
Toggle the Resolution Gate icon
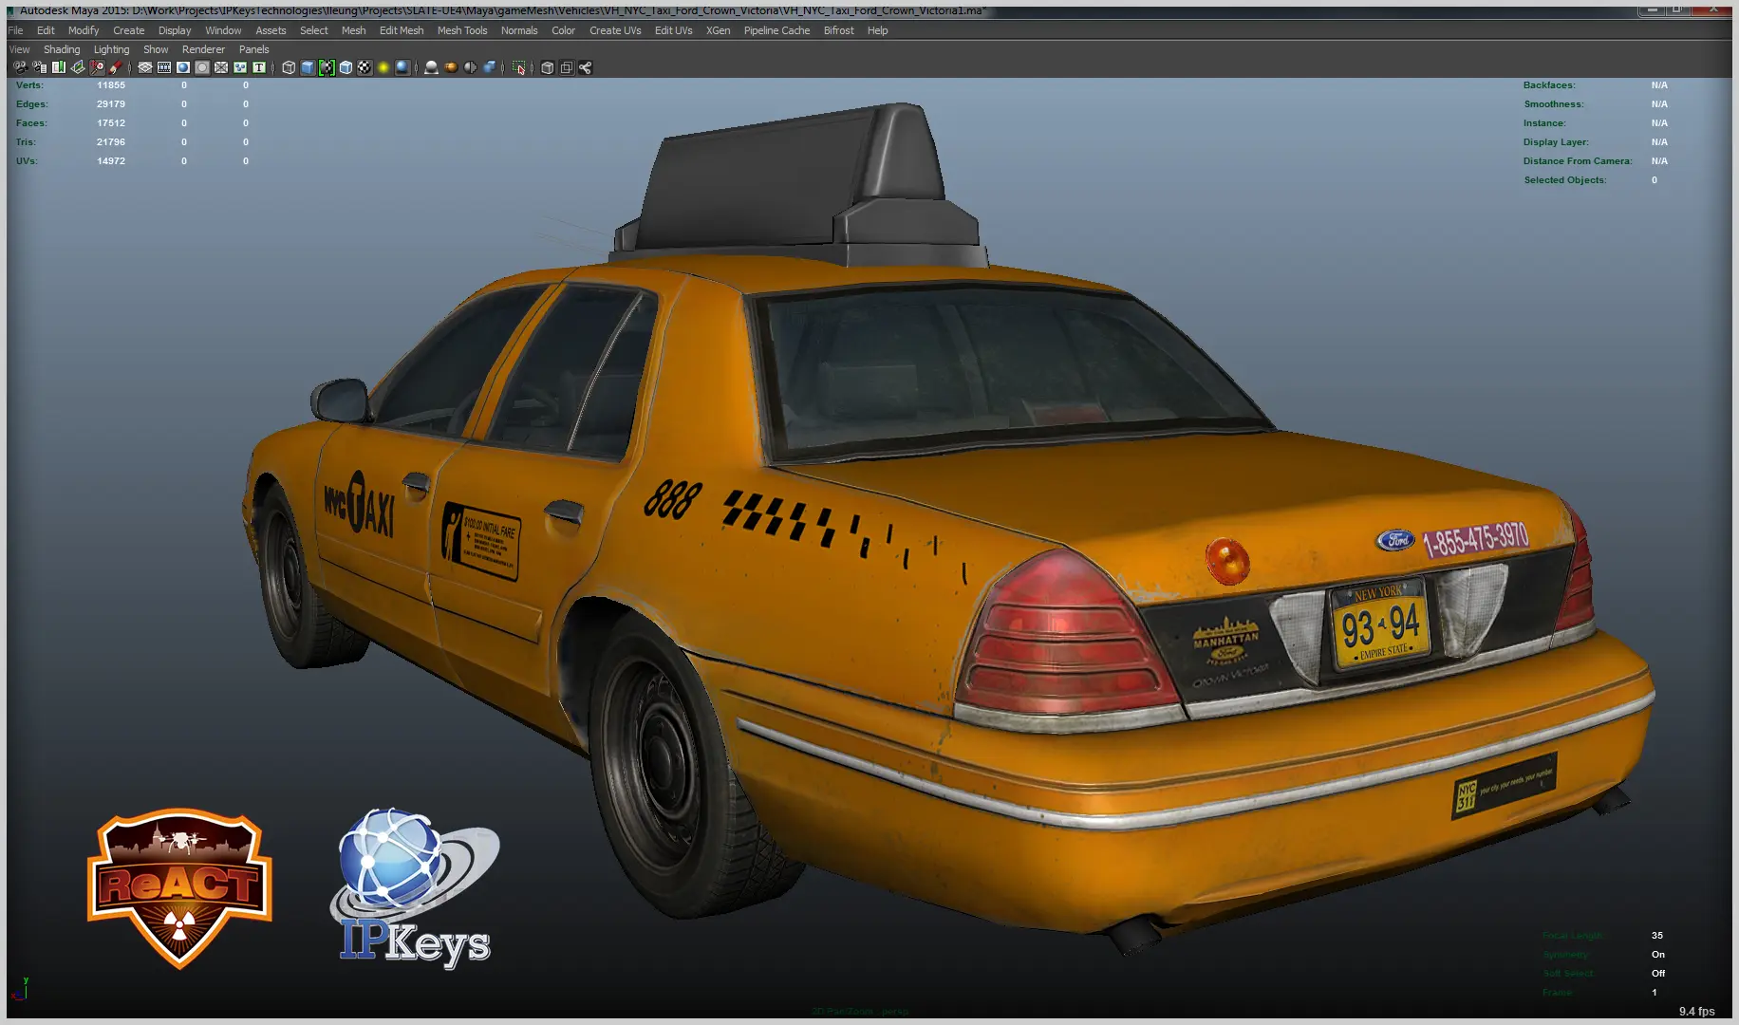point(183,67)
